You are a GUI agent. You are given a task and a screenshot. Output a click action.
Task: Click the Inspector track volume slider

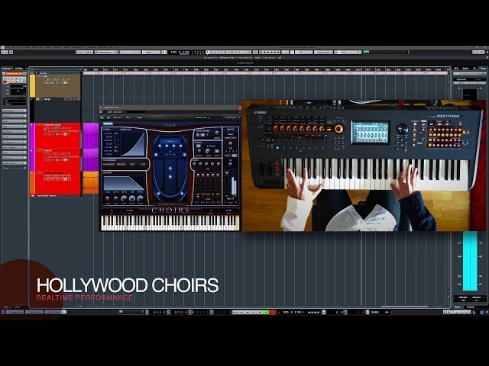click(x=17, y=88)
